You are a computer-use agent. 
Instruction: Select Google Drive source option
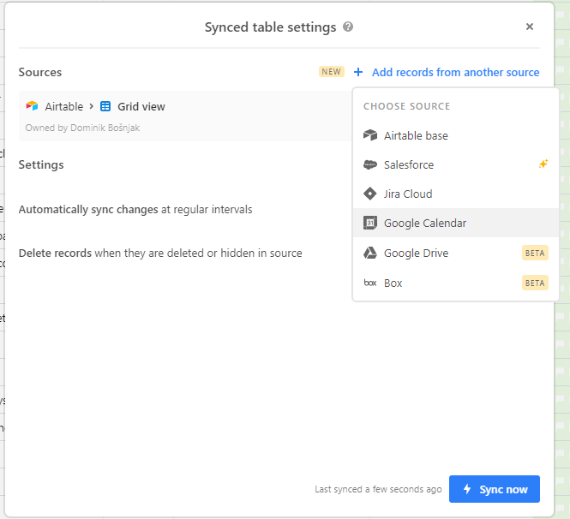coord(455,253)
